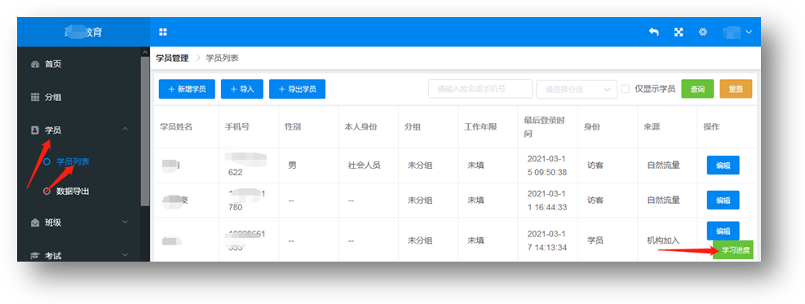This screenshot has height=304, width=805.
Task: Click the 新增学员 button
Action: tap(187, 89)
